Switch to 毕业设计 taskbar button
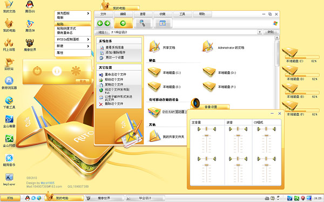Viewport: 324px width, 202px height. coord(145,198)
